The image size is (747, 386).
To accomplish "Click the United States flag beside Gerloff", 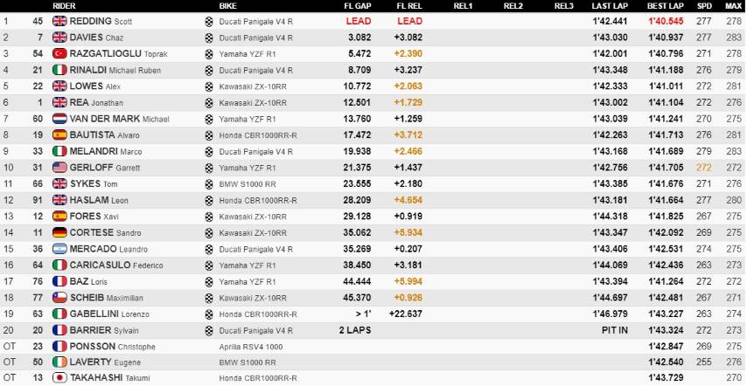I will point(60,168).
